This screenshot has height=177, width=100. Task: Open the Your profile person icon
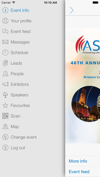[x=5, y=21]
